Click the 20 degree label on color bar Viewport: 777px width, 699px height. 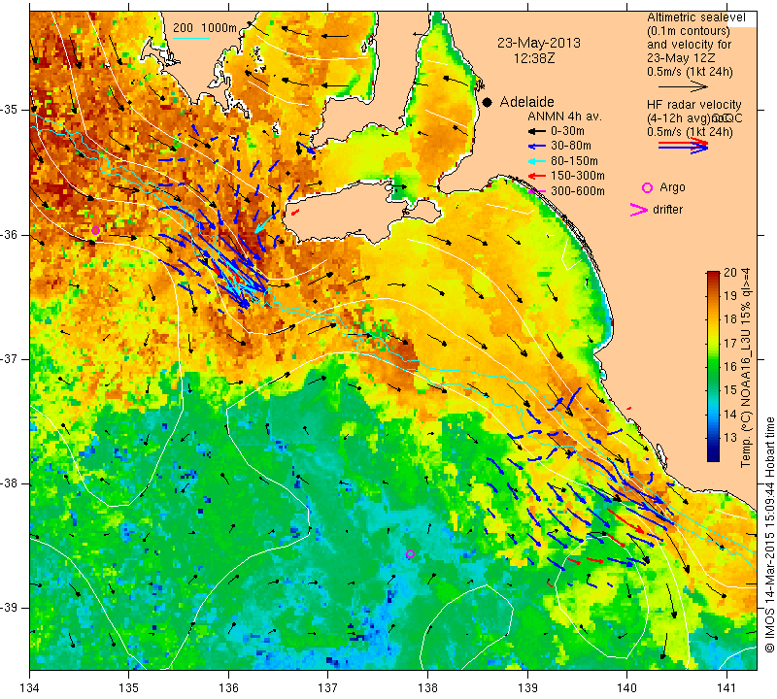[730, 273]
